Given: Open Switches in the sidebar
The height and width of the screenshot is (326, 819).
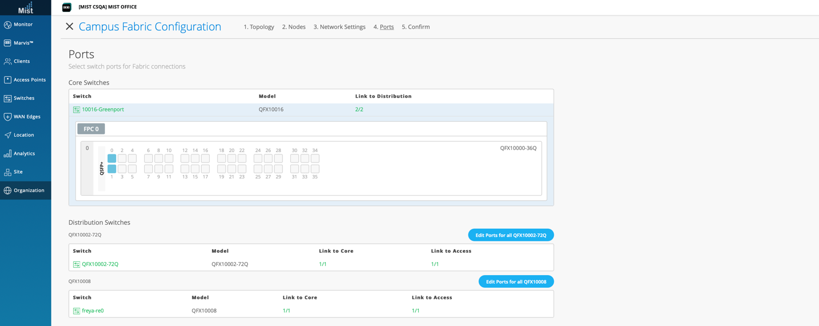Looking at the screenshot, I should point(23,98).
